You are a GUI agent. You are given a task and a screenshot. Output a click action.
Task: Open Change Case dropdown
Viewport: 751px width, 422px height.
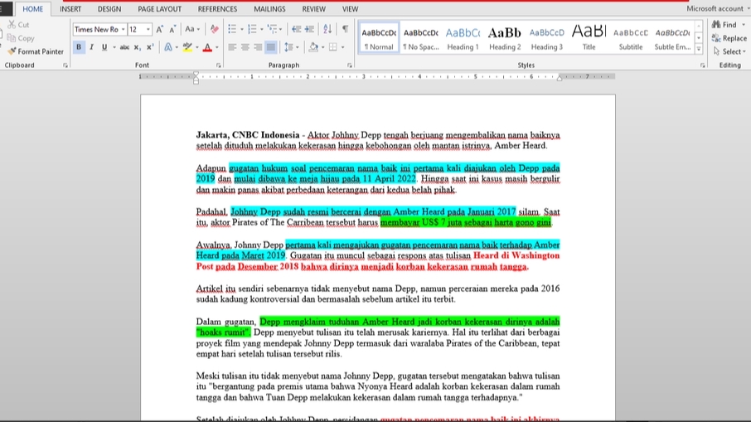coord(192,29)
